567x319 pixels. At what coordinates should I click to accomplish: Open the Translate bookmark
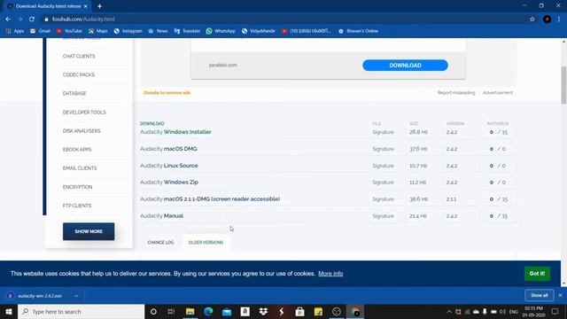click(187, 31)
